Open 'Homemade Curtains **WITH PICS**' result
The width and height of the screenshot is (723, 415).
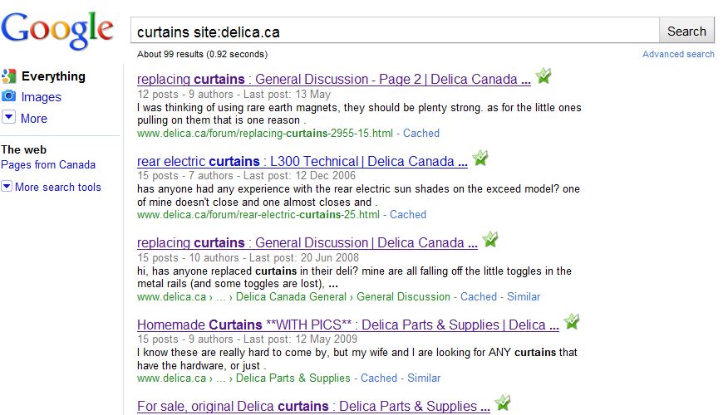pos(347,325)
